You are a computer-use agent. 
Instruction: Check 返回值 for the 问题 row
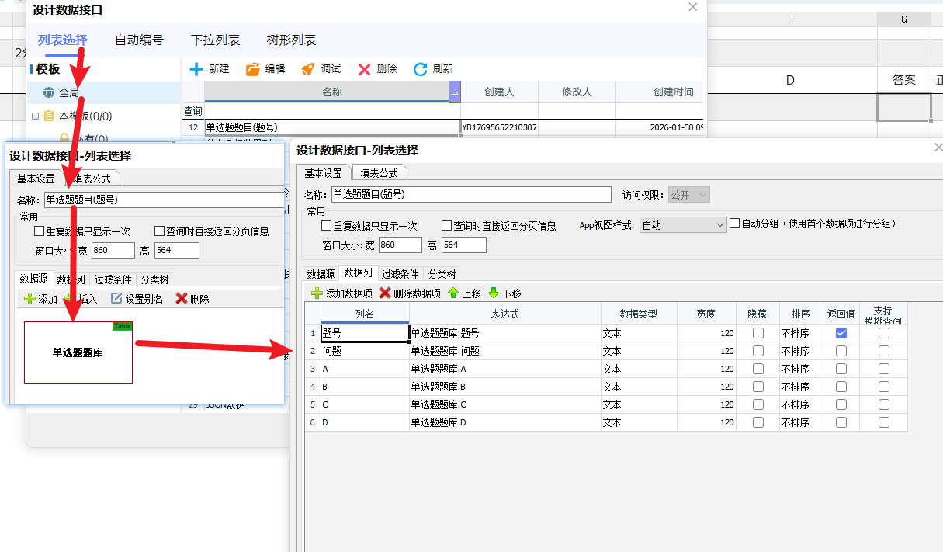pyautogui.click(x=841, y=351)
